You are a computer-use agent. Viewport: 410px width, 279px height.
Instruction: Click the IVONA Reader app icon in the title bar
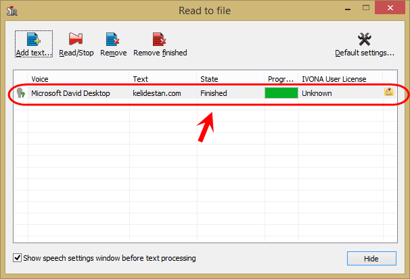click(x=12, y=11)
